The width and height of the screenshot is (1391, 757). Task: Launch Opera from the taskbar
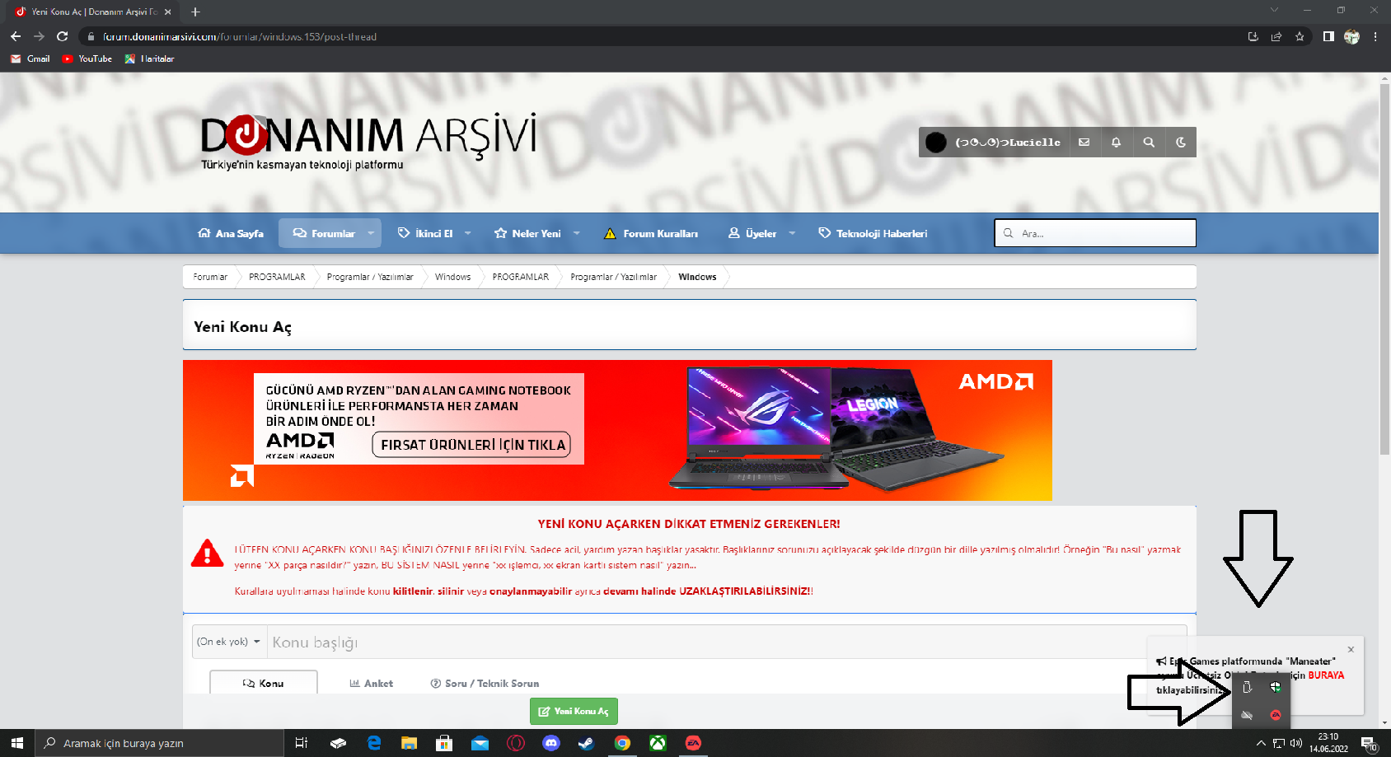coord(516,743)
